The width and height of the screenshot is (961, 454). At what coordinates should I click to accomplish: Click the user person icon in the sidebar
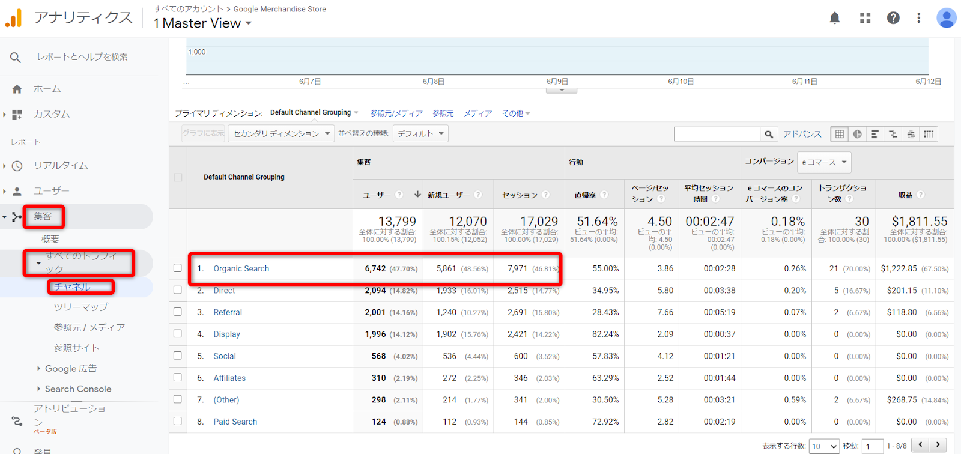click(x=17, y=191)
